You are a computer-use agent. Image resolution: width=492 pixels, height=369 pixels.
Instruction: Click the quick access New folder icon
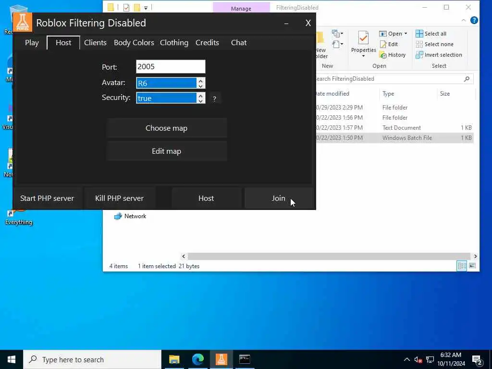[137, 8]
